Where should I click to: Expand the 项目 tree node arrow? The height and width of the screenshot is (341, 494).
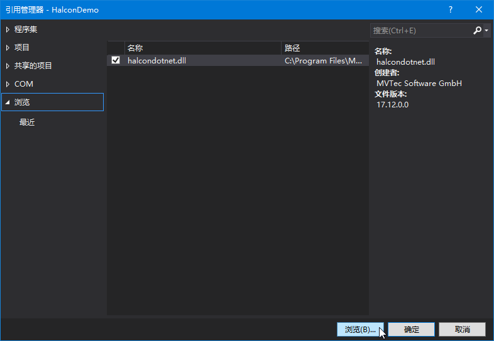click(8, 48)
